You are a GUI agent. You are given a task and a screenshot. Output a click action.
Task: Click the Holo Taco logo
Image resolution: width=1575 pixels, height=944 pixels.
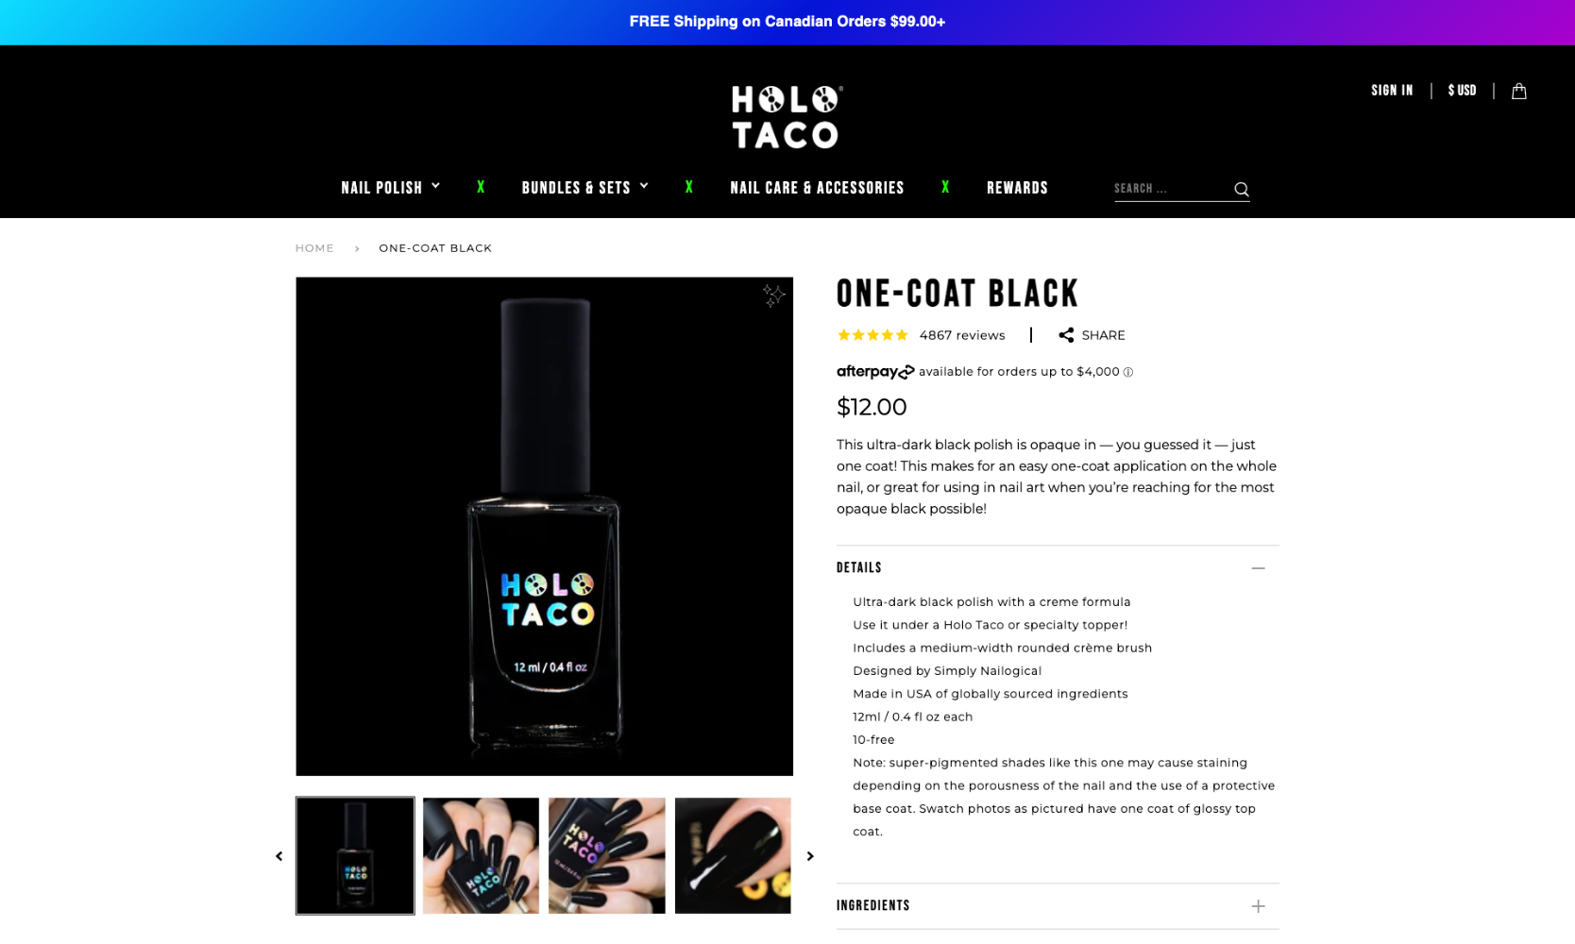point(787,116)
